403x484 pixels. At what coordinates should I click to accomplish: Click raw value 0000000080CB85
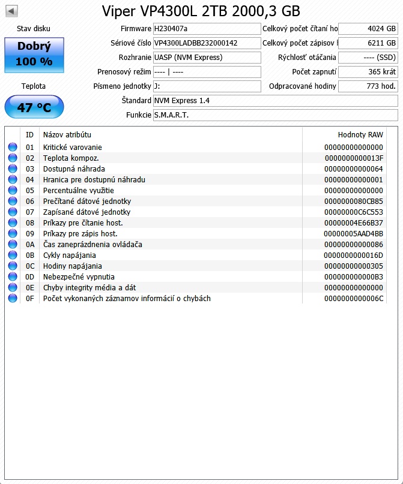(354, 202)
